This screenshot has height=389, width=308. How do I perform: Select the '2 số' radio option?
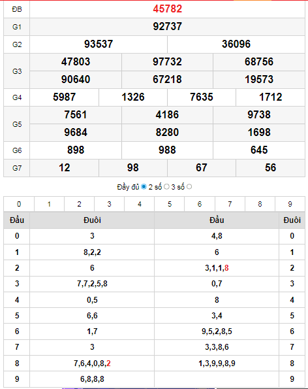[x=166, y=187]
